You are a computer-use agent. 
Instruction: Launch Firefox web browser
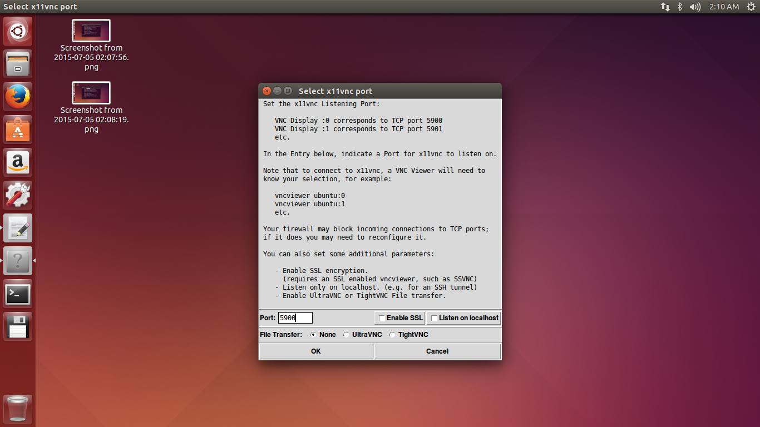click(x=18, y=97)
